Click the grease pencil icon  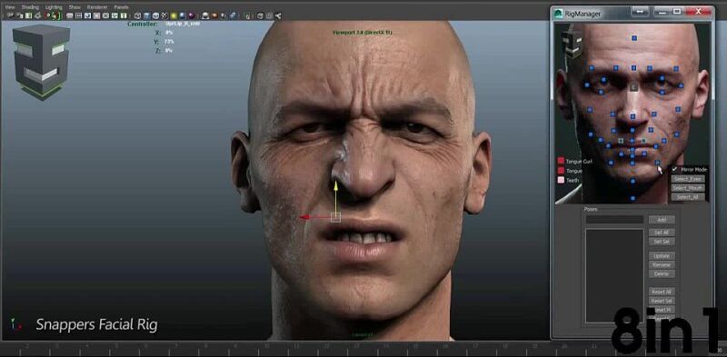[x=57, y=15]
